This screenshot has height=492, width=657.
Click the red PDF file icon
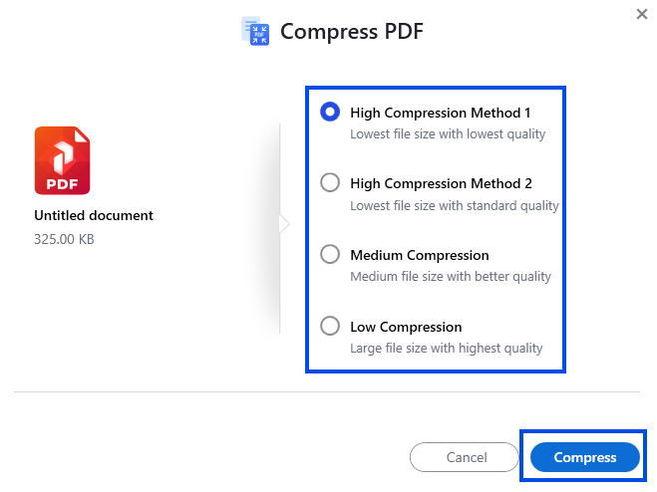click(x=62, y=160)
